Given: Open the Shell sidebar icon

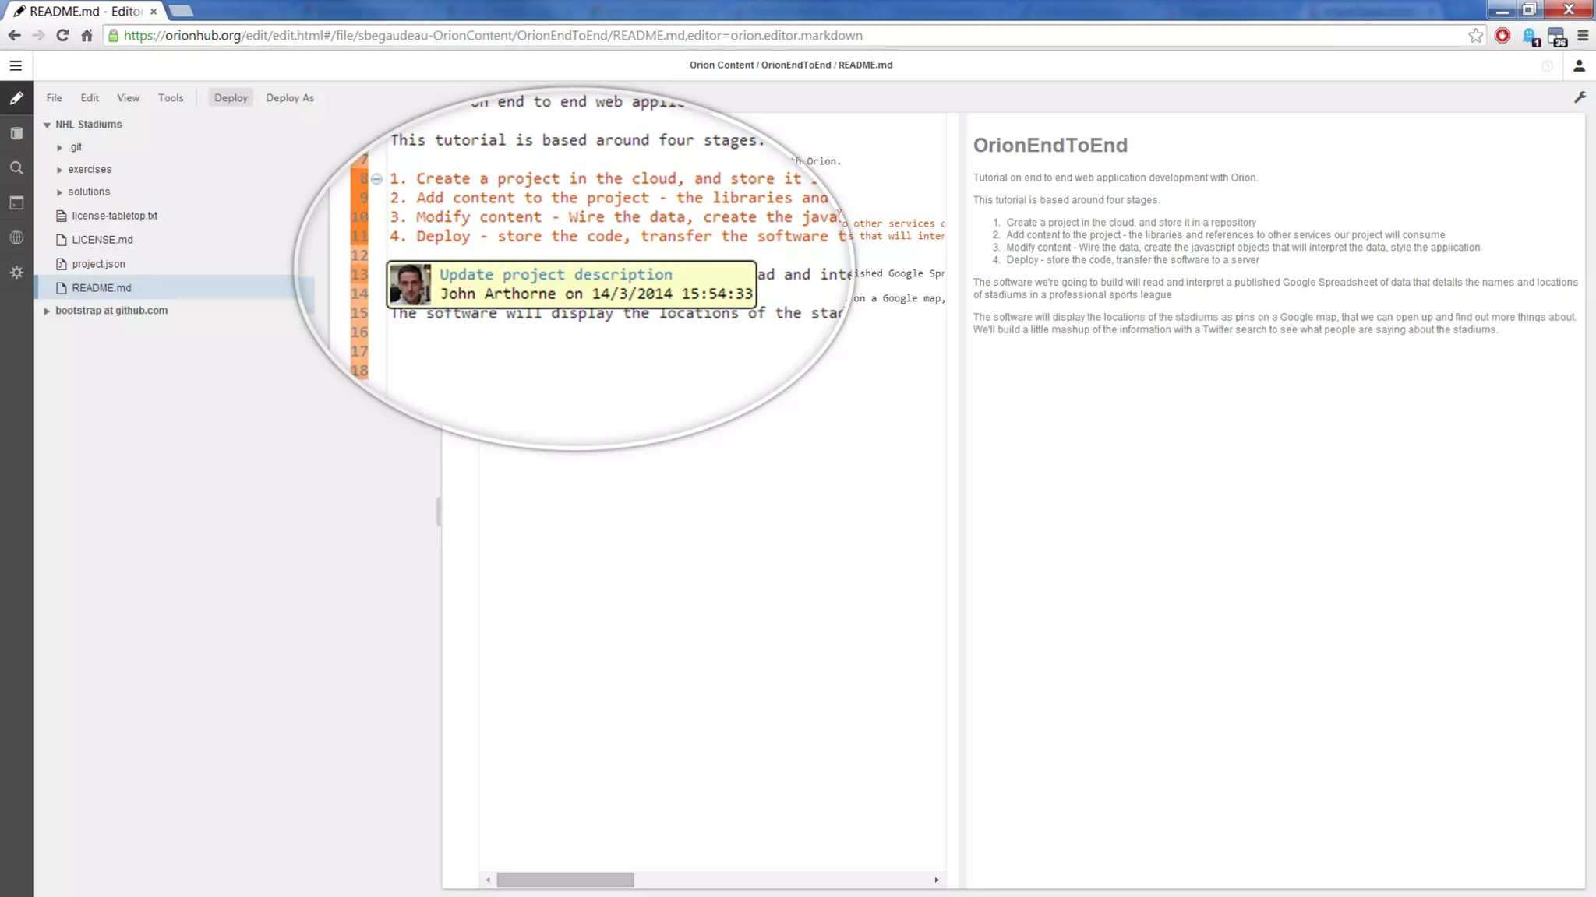Looking at the screenshot, I should tap(16, 203).
